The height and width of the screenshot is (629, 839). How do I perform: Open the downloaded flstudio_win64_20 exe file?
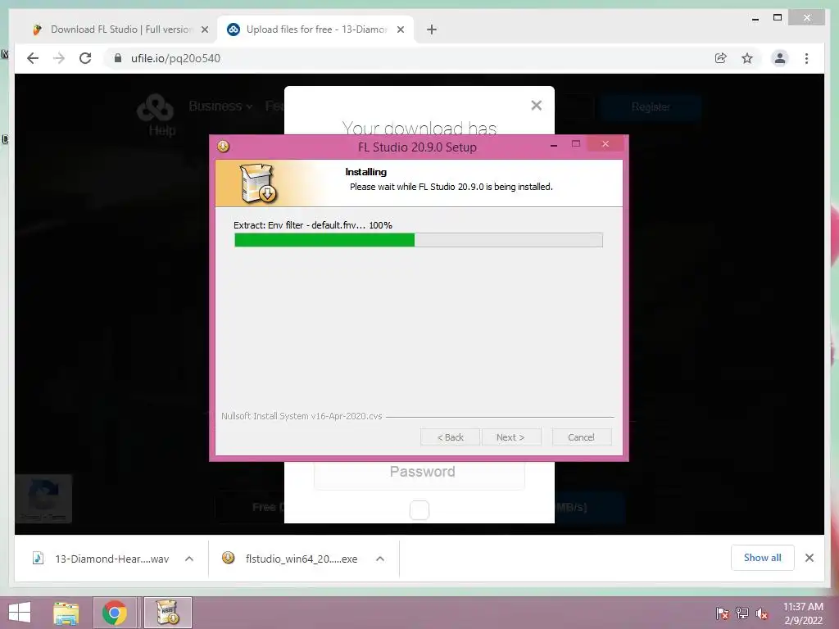302,559
